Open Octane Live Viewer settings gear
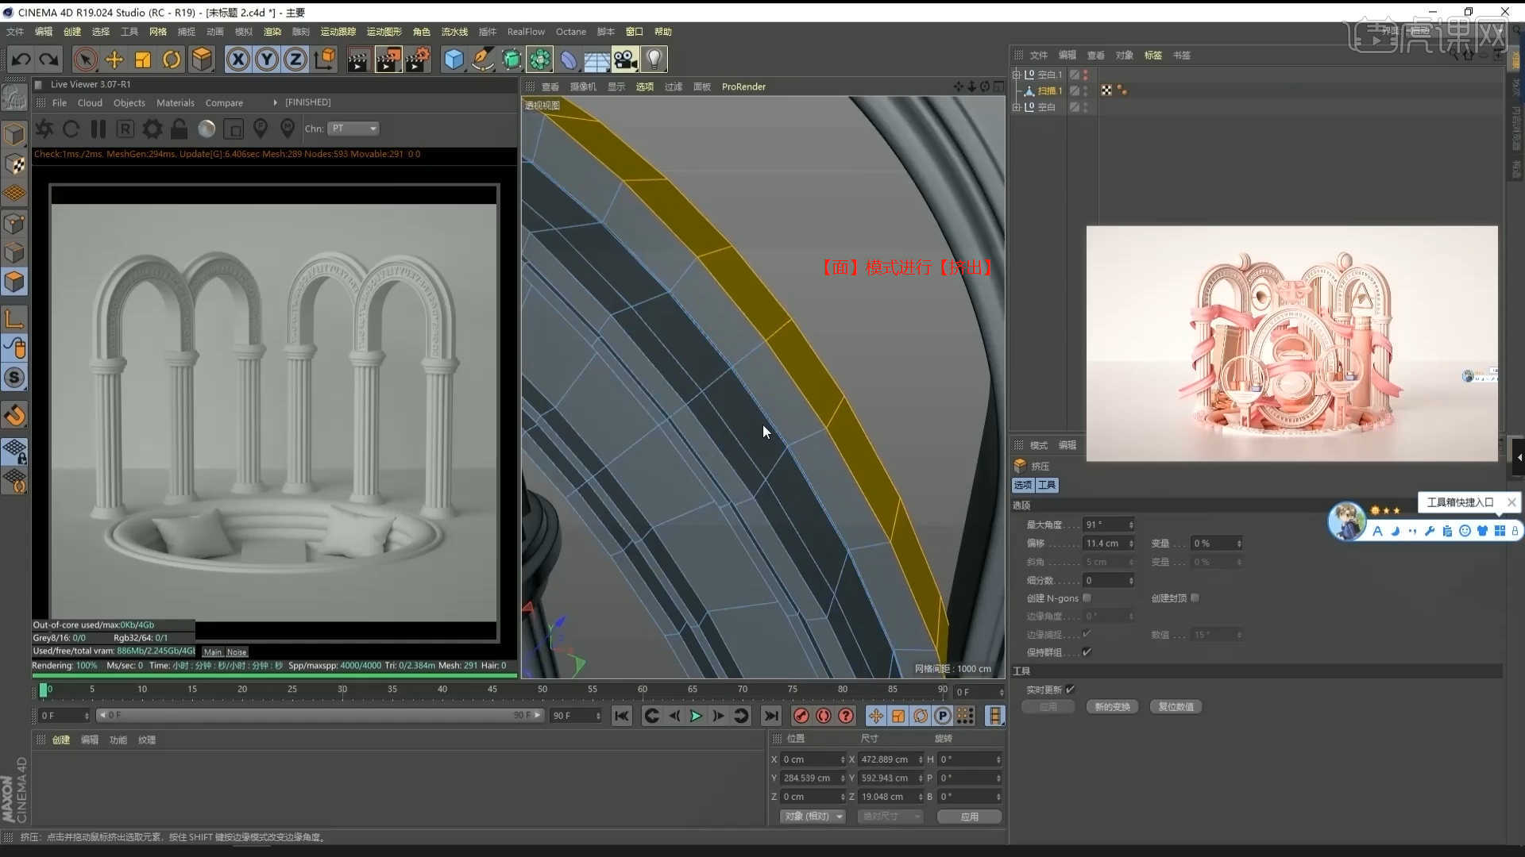Screen dimensions: 1525x857 tap(152, 129)
